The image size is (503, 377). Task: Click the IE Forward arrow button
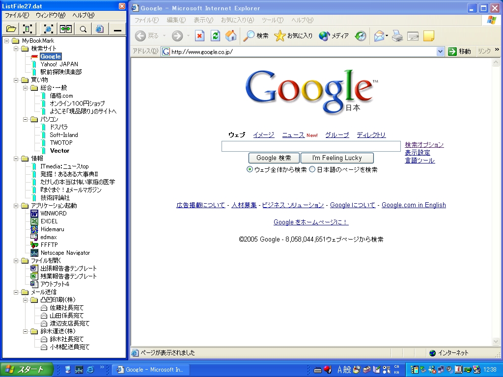(177, 35)
